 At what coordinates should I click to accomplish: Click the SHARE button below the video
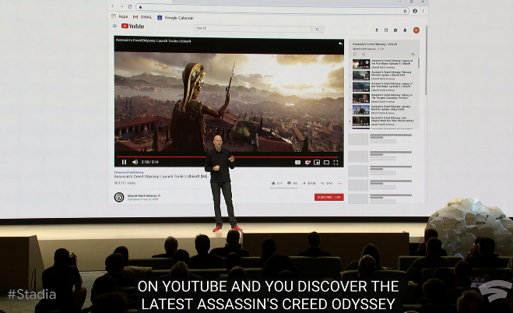[309, 183]
